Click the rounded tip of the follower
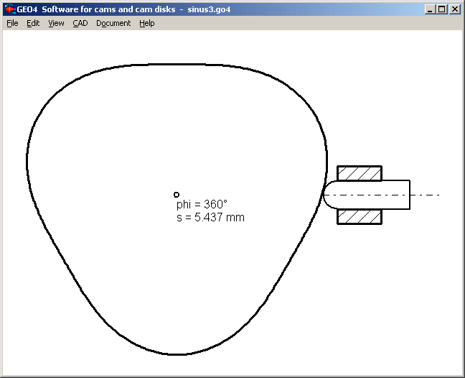The height and width of the screenshot is (378, 465). pos(327,195)
